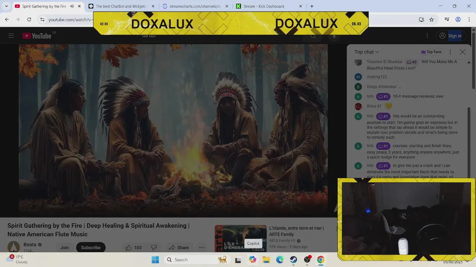Open the Chrome profile icon
This screenshot has width=476, height=267.
click(x=458, y=20)
